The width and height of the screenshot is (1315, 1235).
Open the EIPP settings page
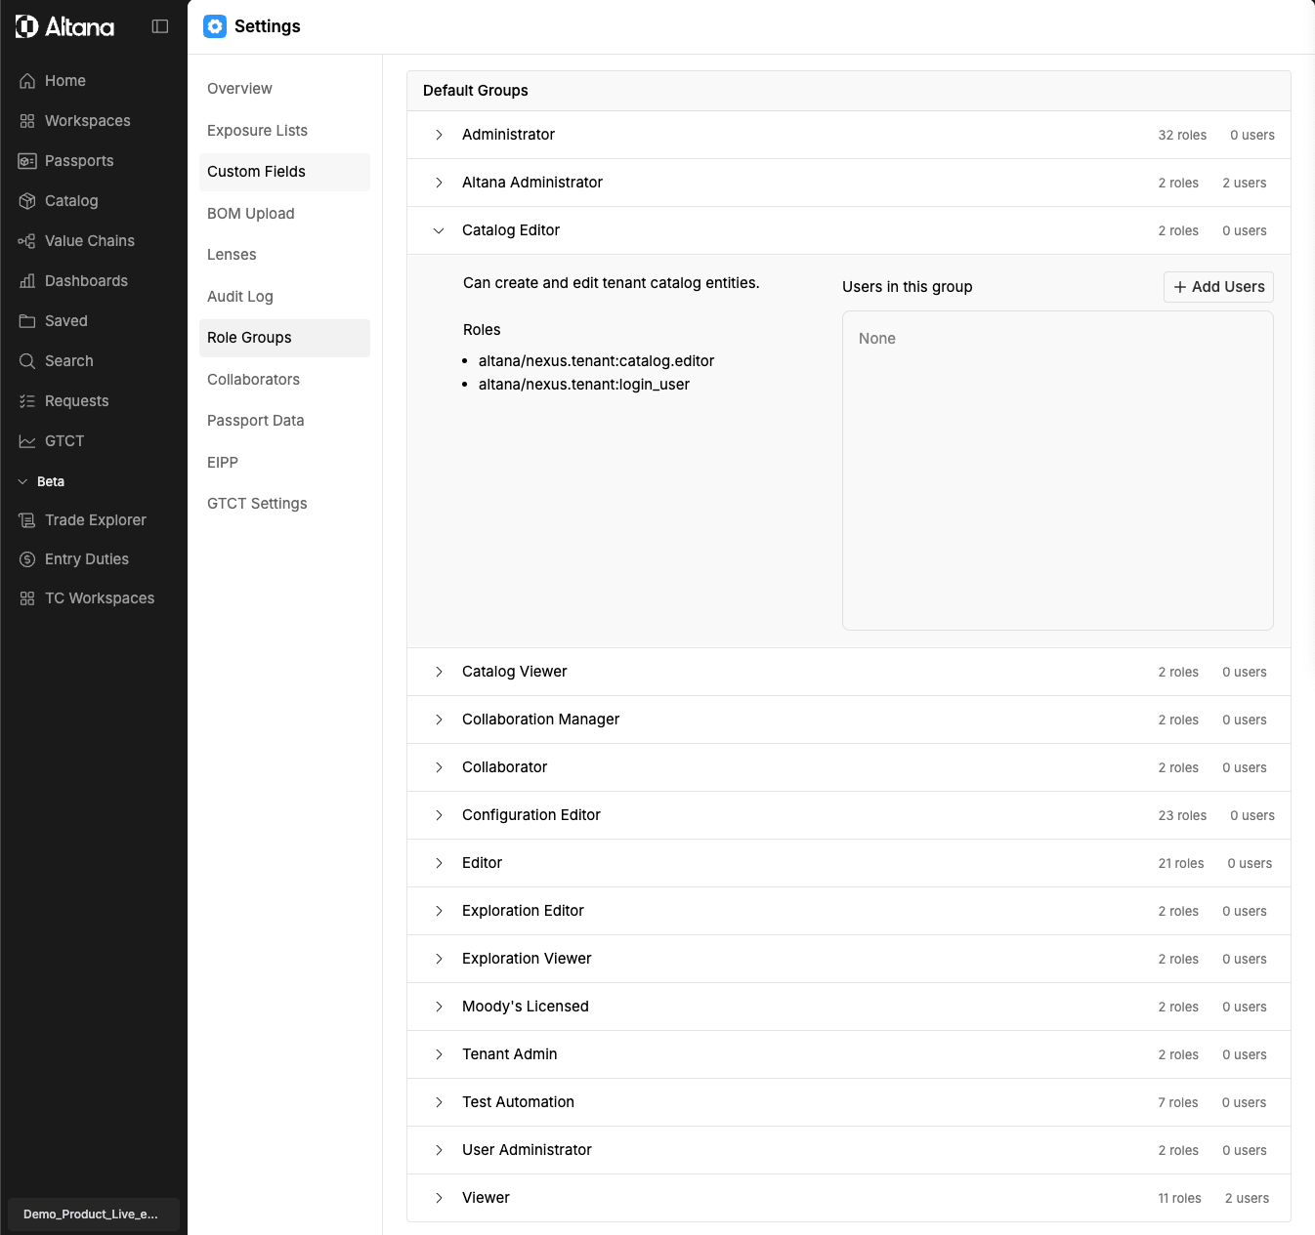point(284,463)
